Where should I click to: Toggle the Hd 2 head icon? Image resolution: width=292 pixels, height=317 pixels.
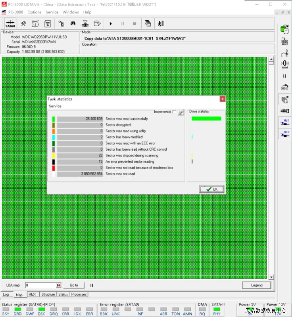pyautogui.click(x=284, y=134)
